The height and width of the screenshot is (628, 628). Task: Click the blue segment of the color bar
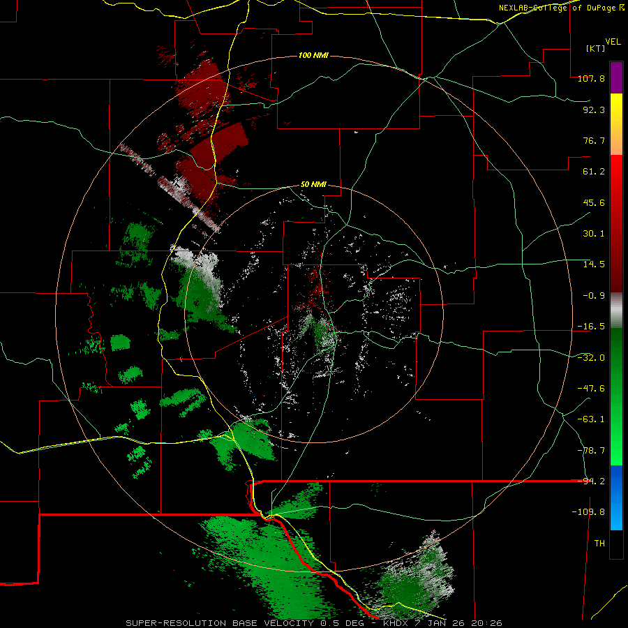(616, 498)
